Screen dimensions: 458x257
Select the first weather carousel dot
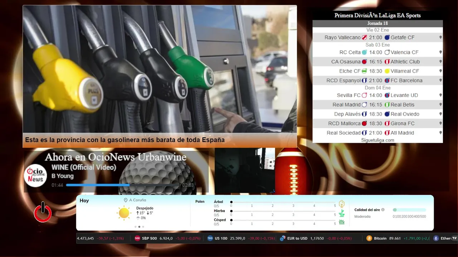(135, 227)
